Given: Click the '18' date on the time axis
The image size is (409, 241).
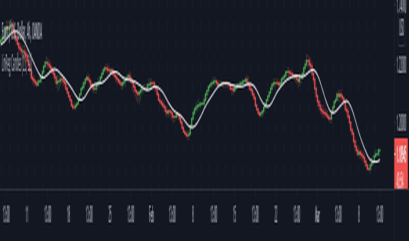Looking at the screenshot, I should coord(68,215).
